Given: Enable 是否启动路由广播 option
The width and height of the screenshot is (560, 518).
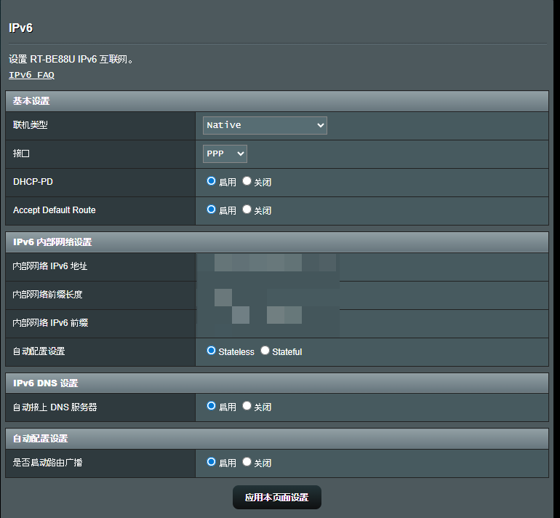Looking at the screenshot, I should (x=212, y=462).
